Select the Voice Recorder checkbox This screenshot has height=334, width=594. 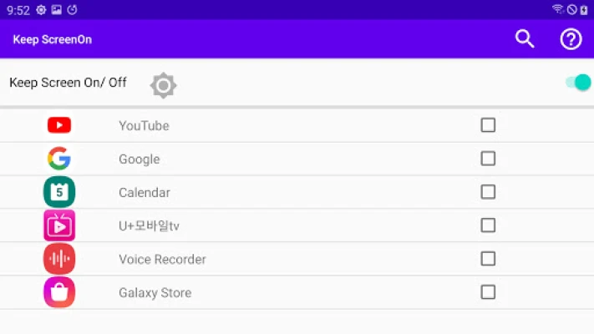488,259
